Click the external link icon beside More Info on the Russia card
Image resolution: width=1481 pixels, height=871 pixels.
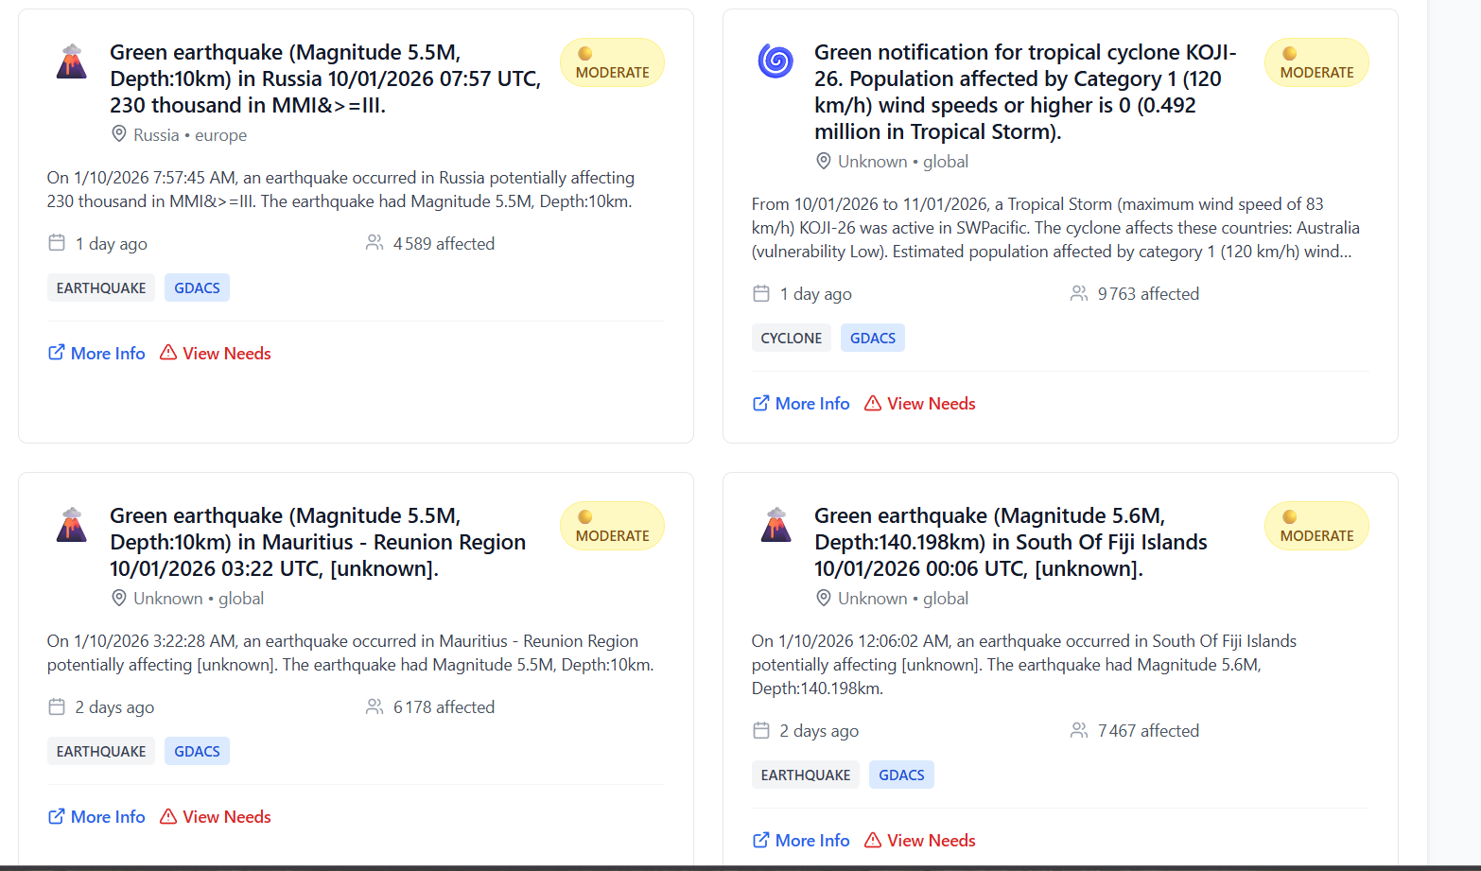tap(56, 353)
